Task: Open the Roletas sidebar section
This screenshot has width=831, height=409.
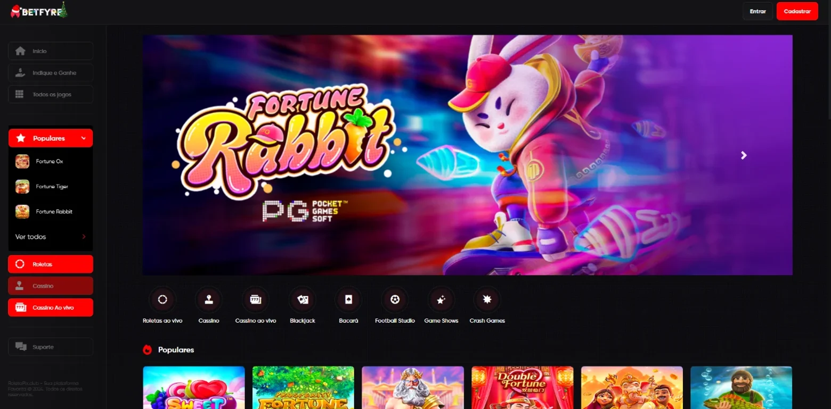Action: (x=51, y=264)
